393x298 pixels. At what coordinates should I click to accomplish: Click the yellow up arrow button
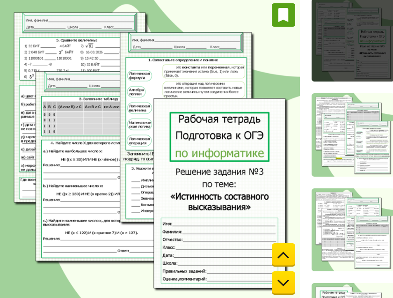coord(283,255)
